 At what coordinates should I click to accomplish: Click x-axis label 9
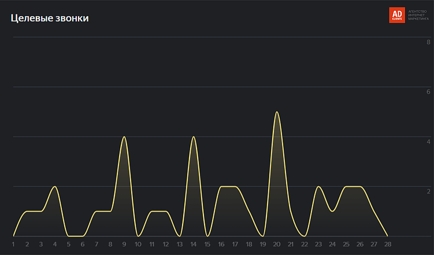[x=124, y=245]
